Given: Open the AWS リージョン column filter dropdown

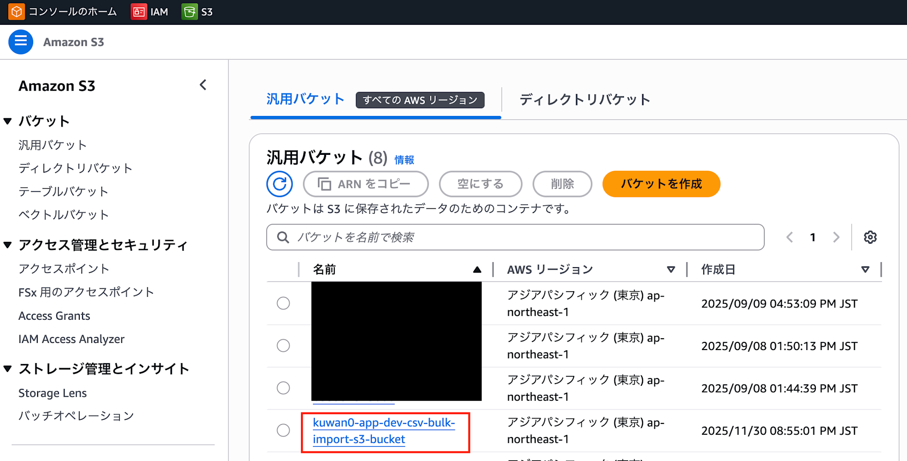Looking at the screenshot, I should [671, 269].
